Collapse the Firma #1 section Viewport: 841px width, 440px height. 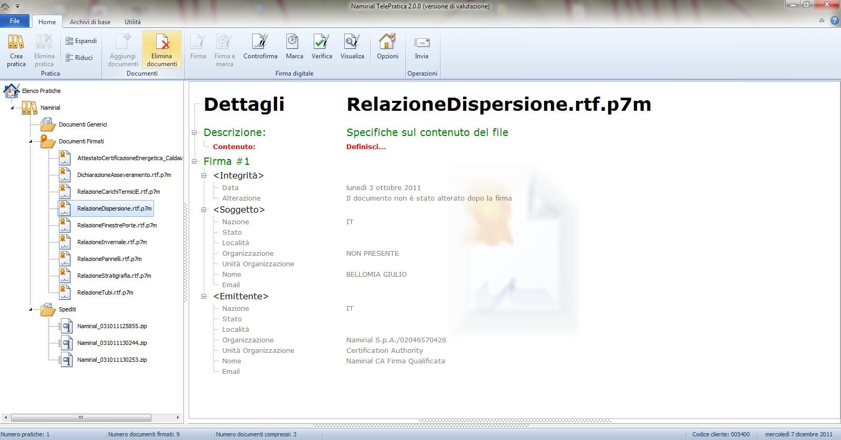(x=194, y=162)
